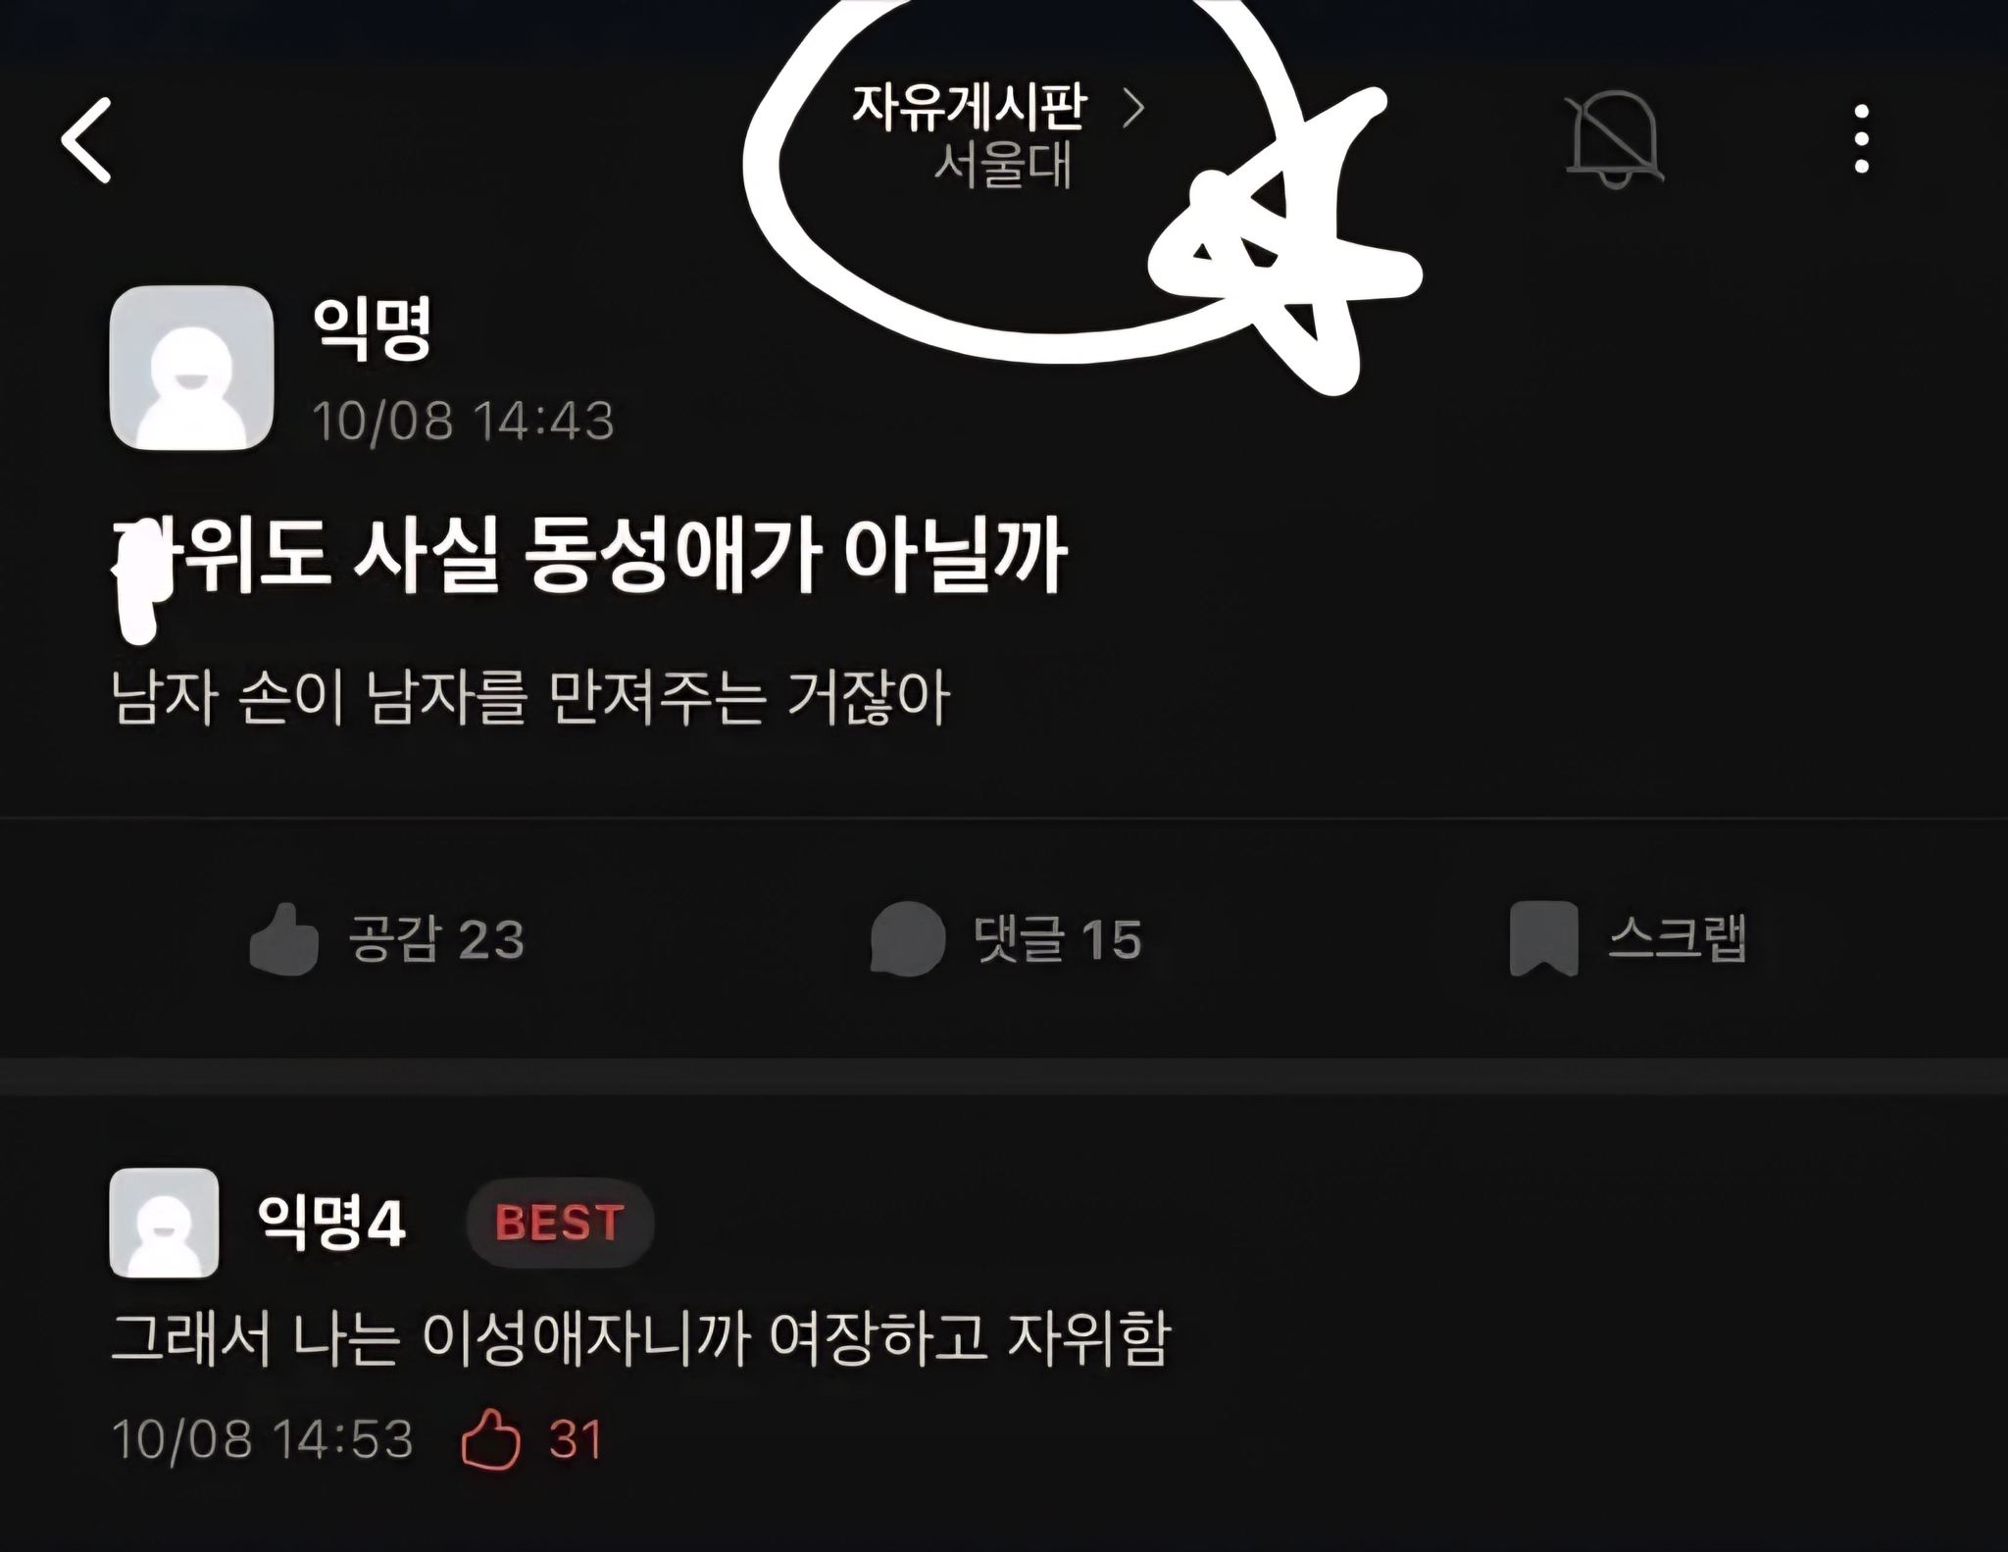Tap the 익명4 commenter avatar
2008x1552 pixels.
164,1223
